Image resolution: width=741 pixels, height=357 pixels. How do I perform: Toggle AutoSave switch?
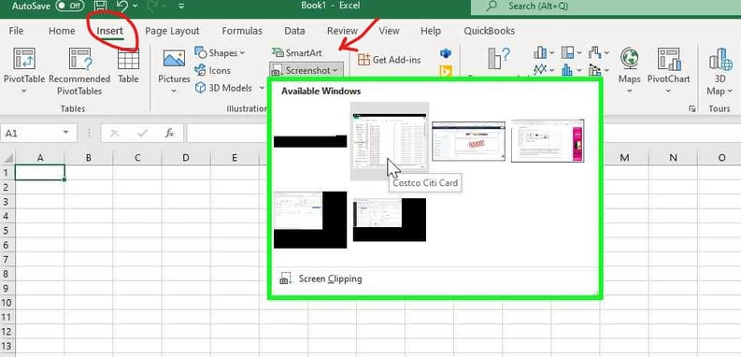tap(70, 7)
